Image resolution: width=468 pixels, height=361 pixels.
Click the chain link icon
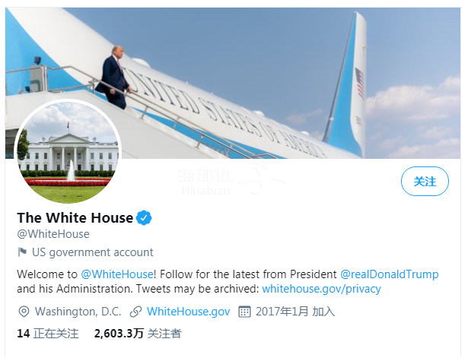pos(135,312)
